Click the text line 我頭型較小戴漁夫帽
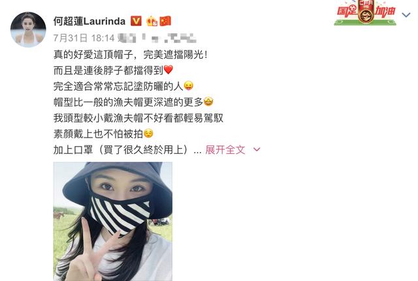The width and height of the screenshot is (418, 281). [138, 118]
